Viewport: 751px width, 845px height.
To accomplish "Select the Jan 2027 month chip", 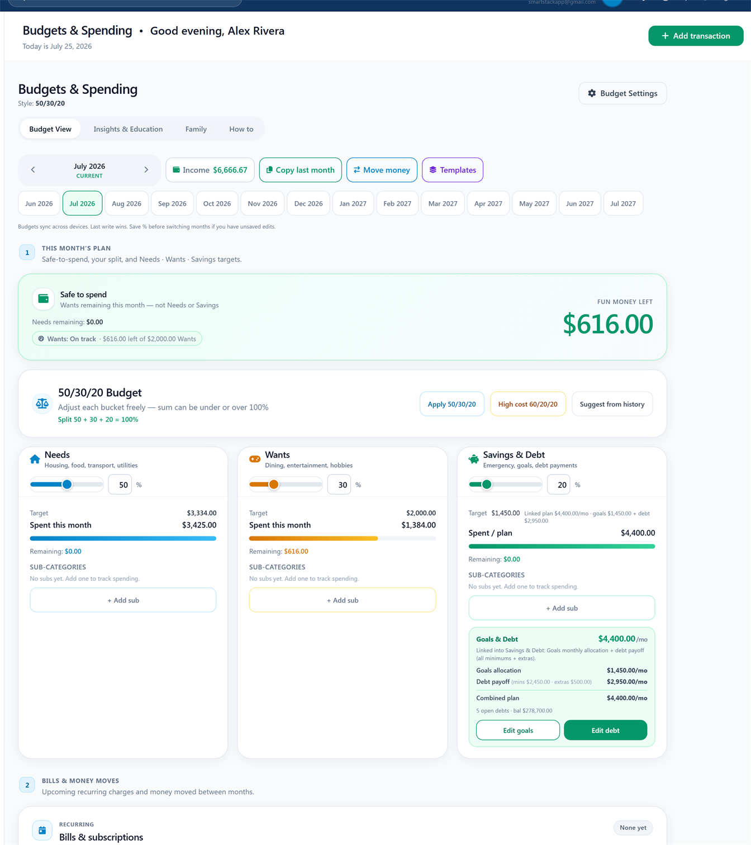I will click(x=353, y=203).
